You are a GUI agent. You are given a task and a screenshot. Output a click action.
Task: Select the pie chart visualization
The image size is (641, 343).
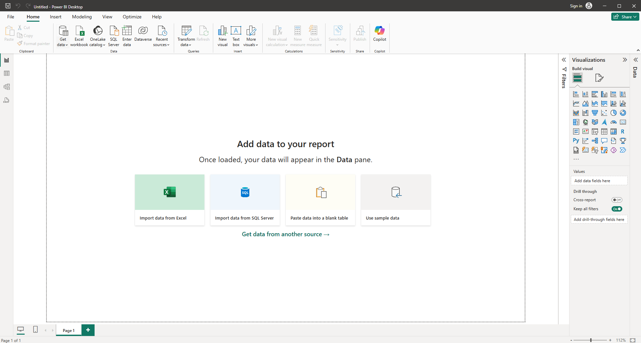(x=614, y=113)
